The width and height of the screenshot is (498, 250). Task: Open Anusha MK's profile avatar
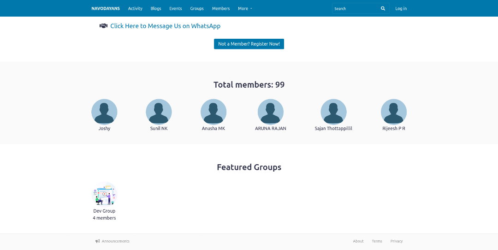(x=213, y=112)
